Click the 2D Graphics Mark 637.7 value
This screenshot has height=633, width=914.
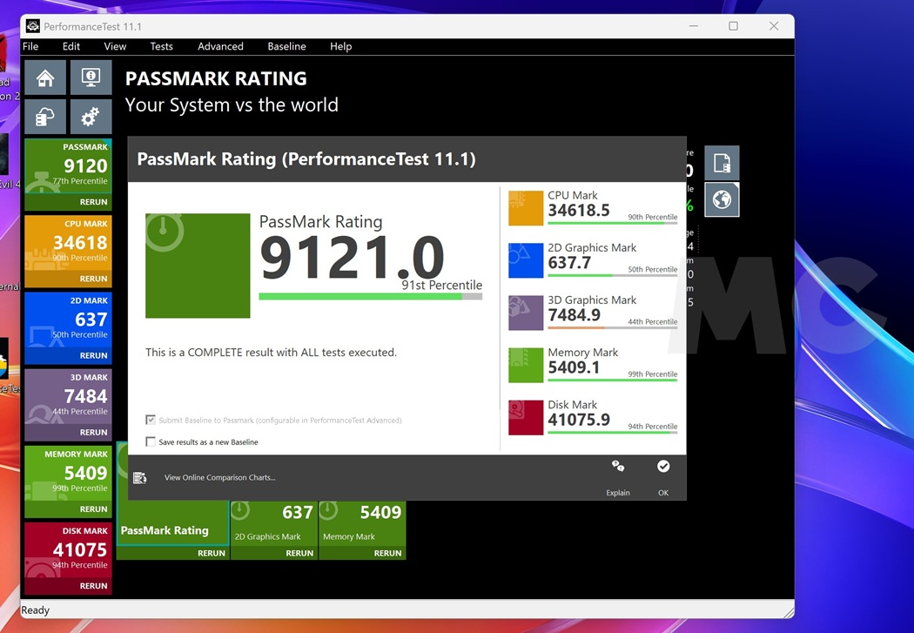tap(569, 263)
